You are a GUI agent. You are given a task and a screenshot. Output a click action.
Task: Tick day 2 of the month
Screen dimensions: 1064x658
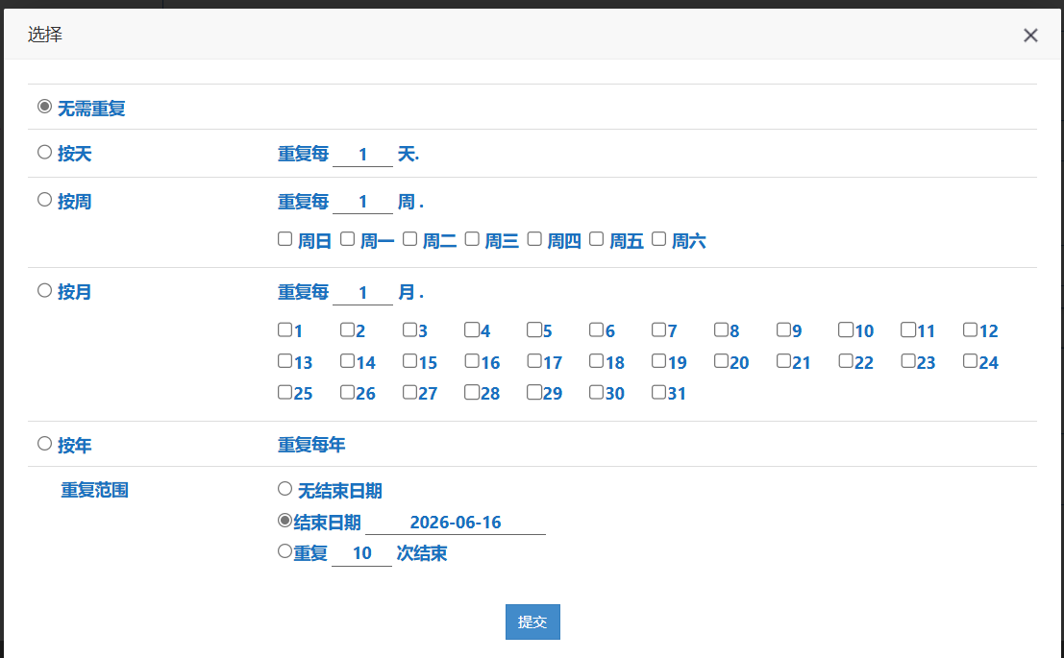(347, 329)
